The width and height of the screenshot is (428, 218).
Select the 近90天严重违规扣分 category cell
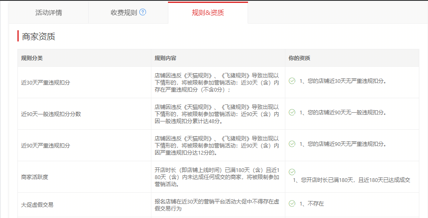click(46, 145)
